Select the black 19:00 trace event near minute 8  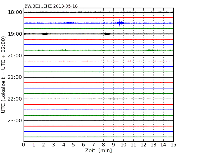[x=107, y=34]
